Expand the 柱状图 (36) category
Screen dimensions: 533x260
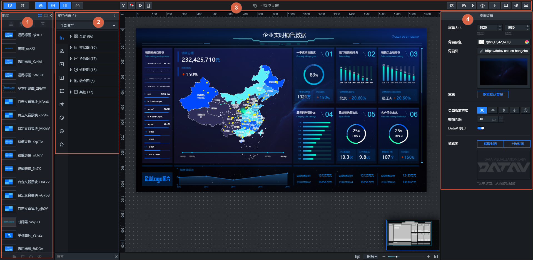(x=71, y=47)
